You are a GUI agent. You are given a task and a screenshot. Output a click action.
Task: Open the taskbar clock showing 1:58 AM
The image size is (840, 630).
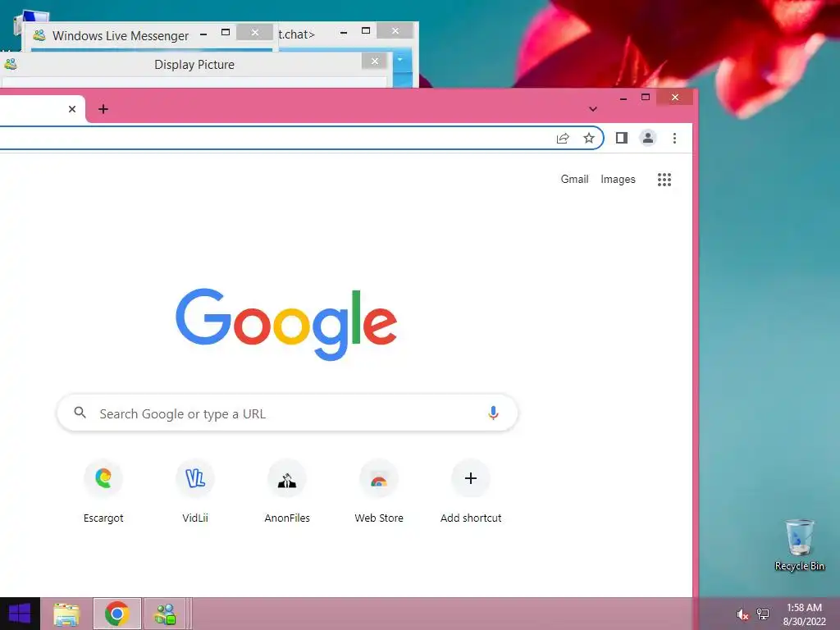804,614
